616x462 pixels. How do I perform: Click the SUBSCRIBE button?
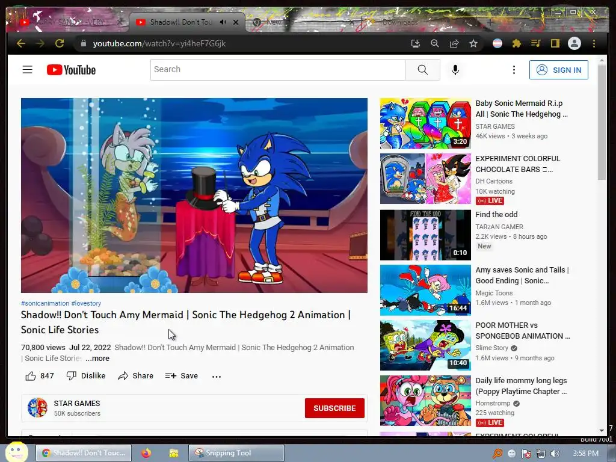(334, 408)
